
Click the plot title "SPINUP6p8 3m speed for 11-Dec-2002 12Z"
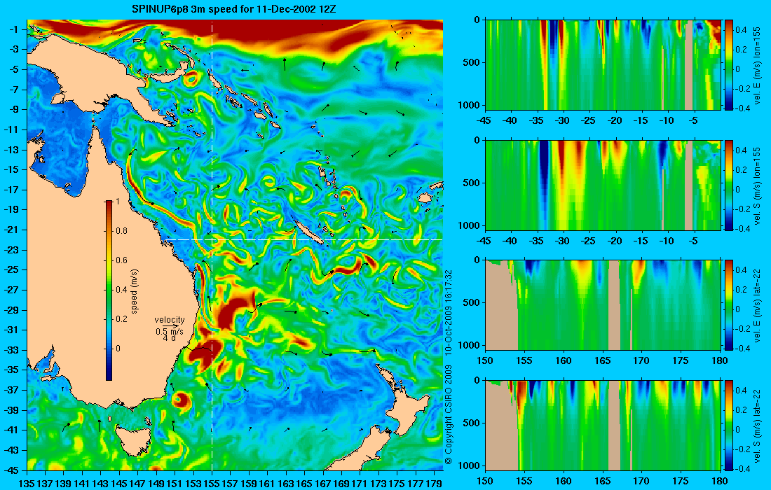pyautogui.click(x=234, y=9)
